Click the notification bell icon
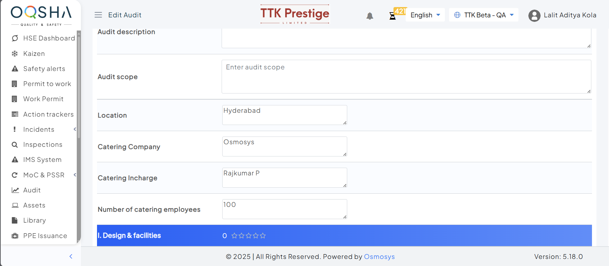Image resolution: width=609 pixels, height=266 pixels. tap(370, 16)
